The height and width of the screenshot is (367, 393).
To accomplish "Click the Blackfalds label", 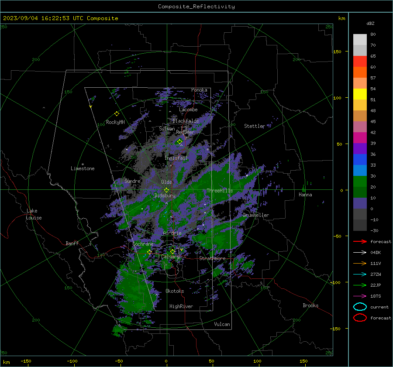I will pos(186,121).
